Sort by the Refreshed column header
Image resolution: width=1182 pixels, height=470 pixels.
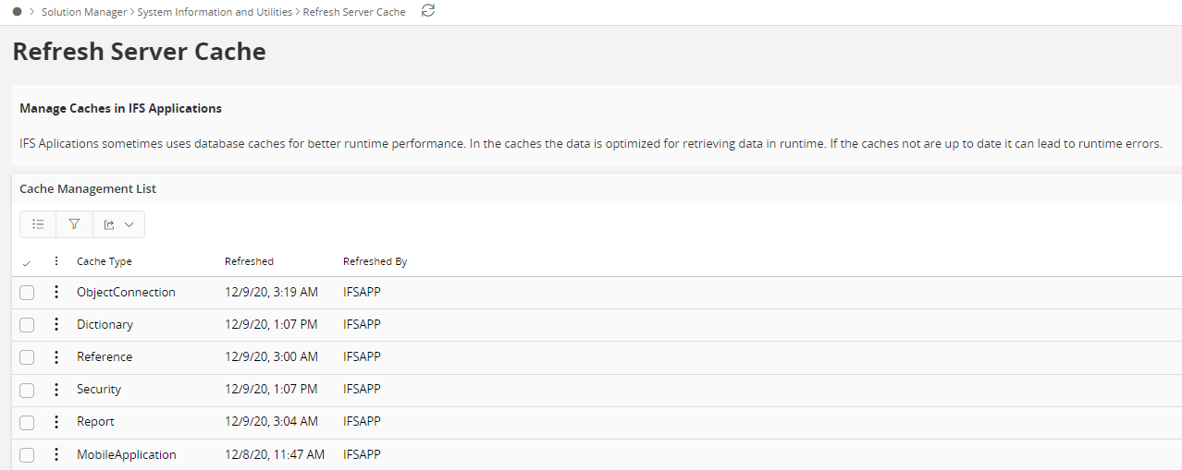[249, 261]
